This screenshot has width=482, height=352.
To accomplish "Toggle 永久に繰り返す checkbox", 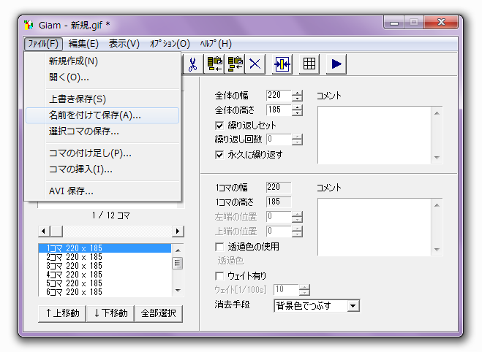I will 219,155.
